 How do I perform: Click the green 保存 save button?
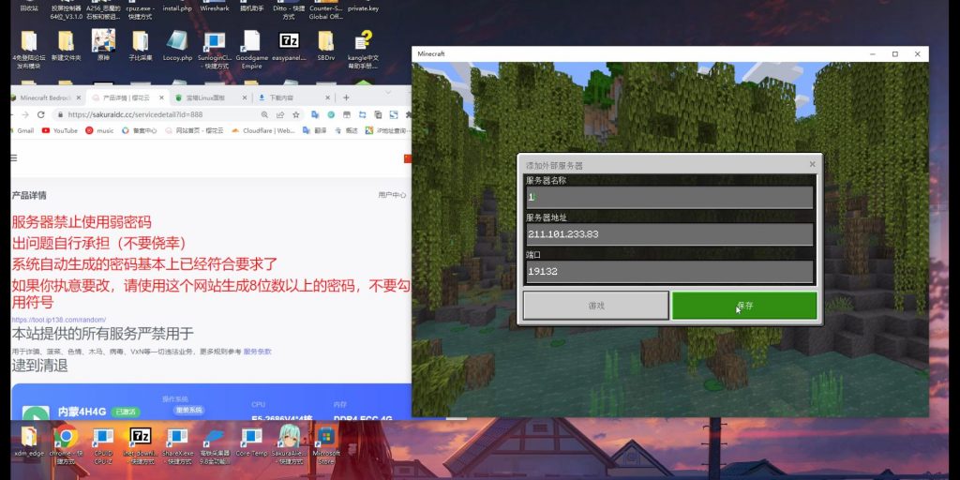pos(743,306)
